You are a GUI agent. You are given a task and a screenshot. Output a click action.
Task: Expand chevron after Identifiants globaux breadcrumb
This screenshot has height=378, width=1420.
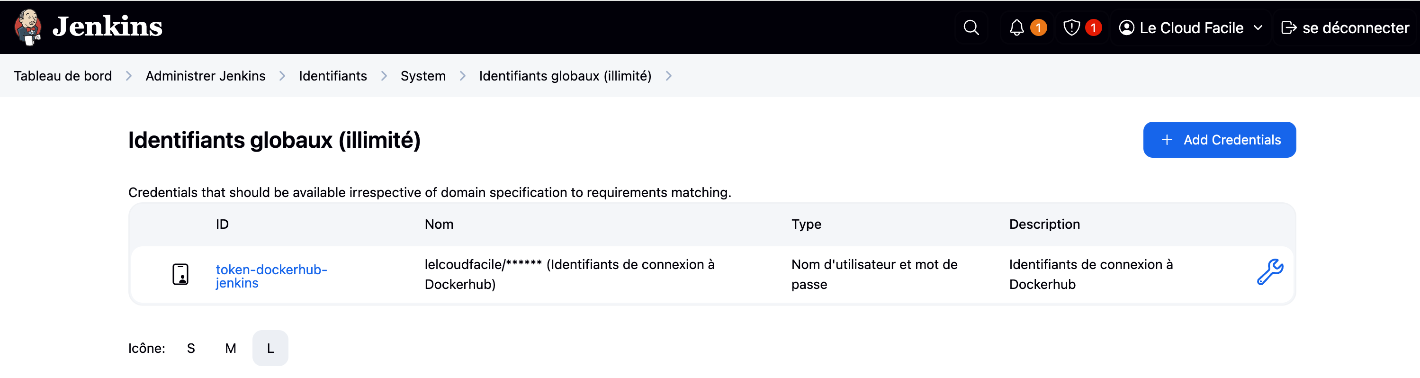pyautogui.click(x=669, y=76)
